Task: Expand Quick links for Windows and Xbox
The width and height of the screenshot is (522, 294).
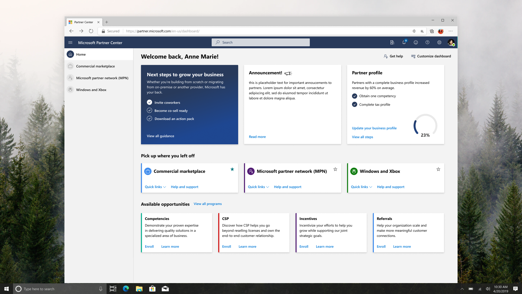Action: tap(361, 187)
